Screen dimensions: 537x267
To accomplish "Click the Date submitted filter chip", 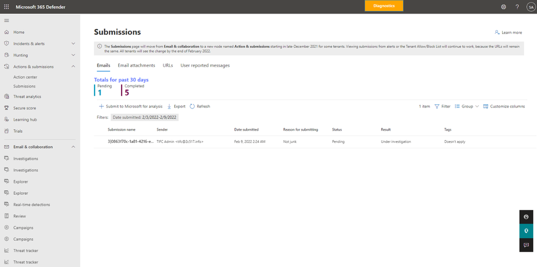I will pyautogui.click(x=145, y=117).
